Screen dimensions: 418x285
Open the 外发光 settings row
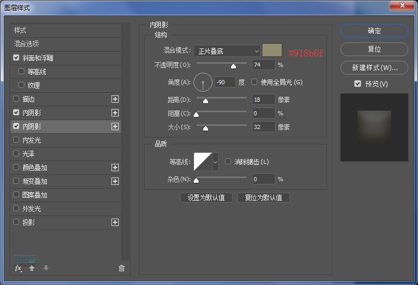coord(66,209)
